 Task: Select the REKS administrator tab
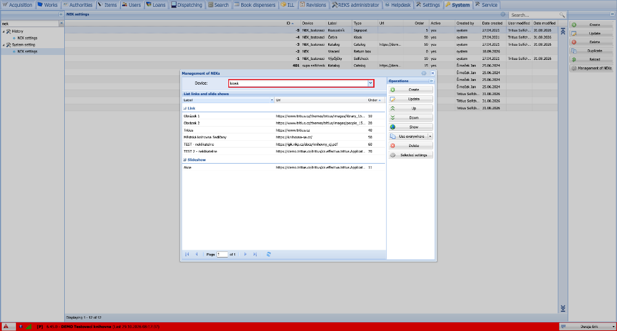tap(355, 5)
